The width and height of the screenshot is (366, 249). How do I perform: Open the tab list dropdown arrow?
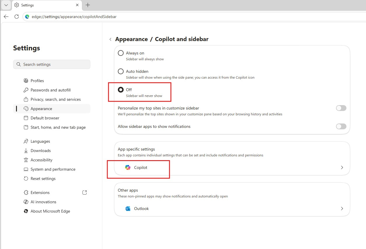click(6, 5)
